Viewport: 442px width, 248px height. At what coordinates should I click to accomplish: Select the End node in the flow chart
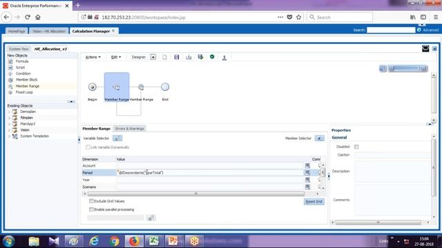[x=165, y=87]
